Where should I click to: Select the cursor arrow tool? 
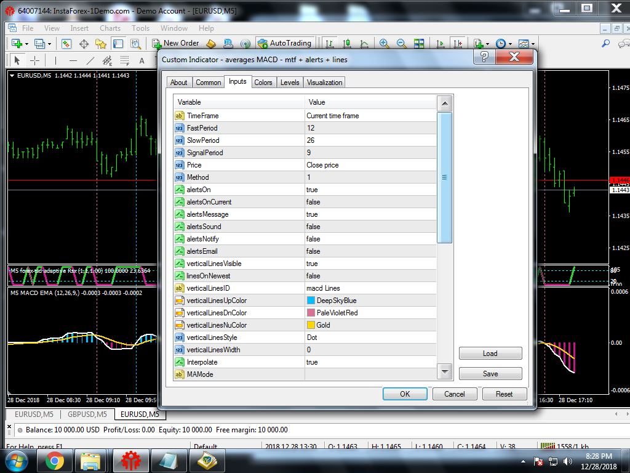(x=17, y=60)
